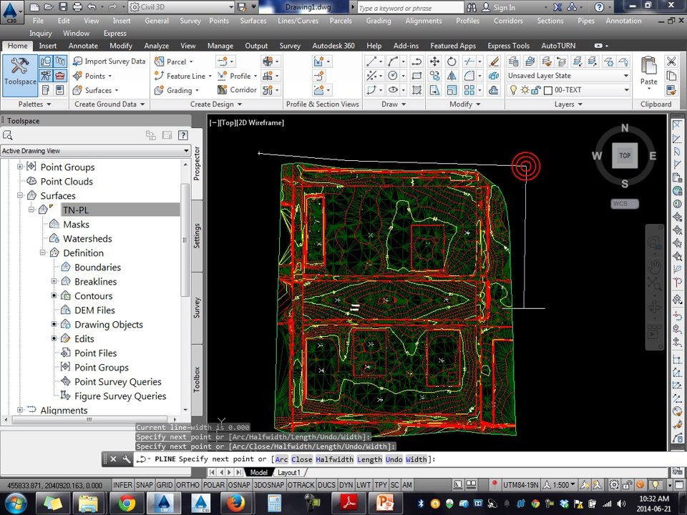This screenshot has height=515, width=687.
Task: Open the Corridors menu
Action: click(508, 21)
